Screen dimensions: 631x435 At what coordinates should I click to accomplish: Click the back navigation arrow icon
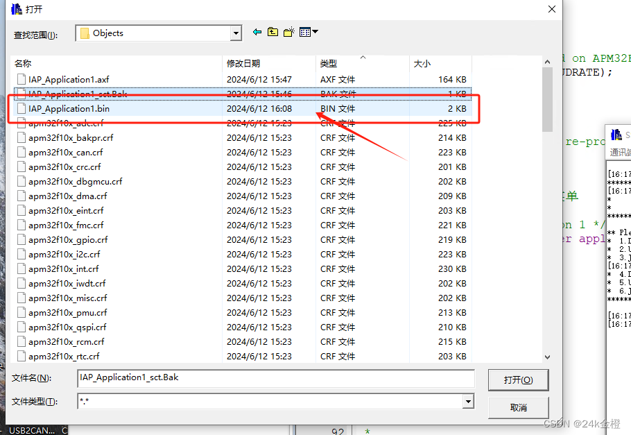[257, 32]
